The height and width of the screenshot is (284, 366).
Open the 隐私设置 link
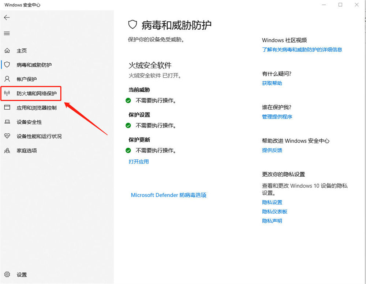coord(272,202)
